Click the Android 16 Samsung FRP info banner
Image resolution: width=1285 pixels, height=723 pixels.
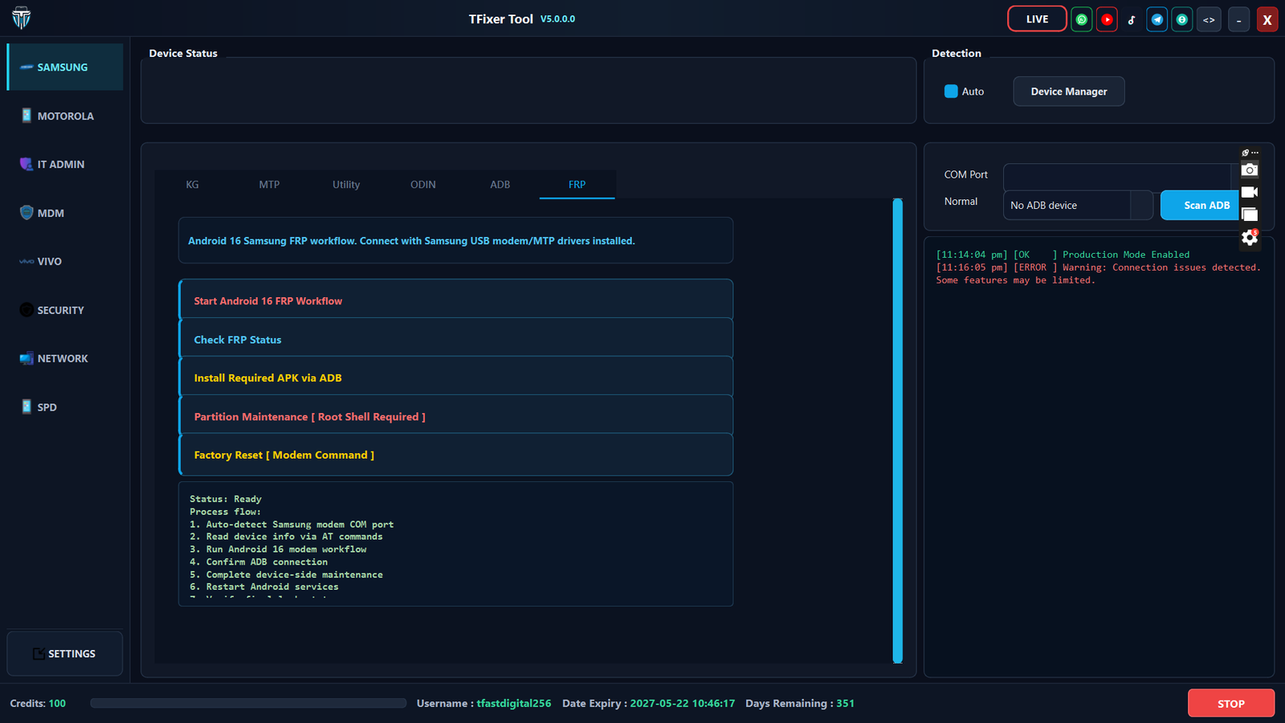(x=455, y=240)
